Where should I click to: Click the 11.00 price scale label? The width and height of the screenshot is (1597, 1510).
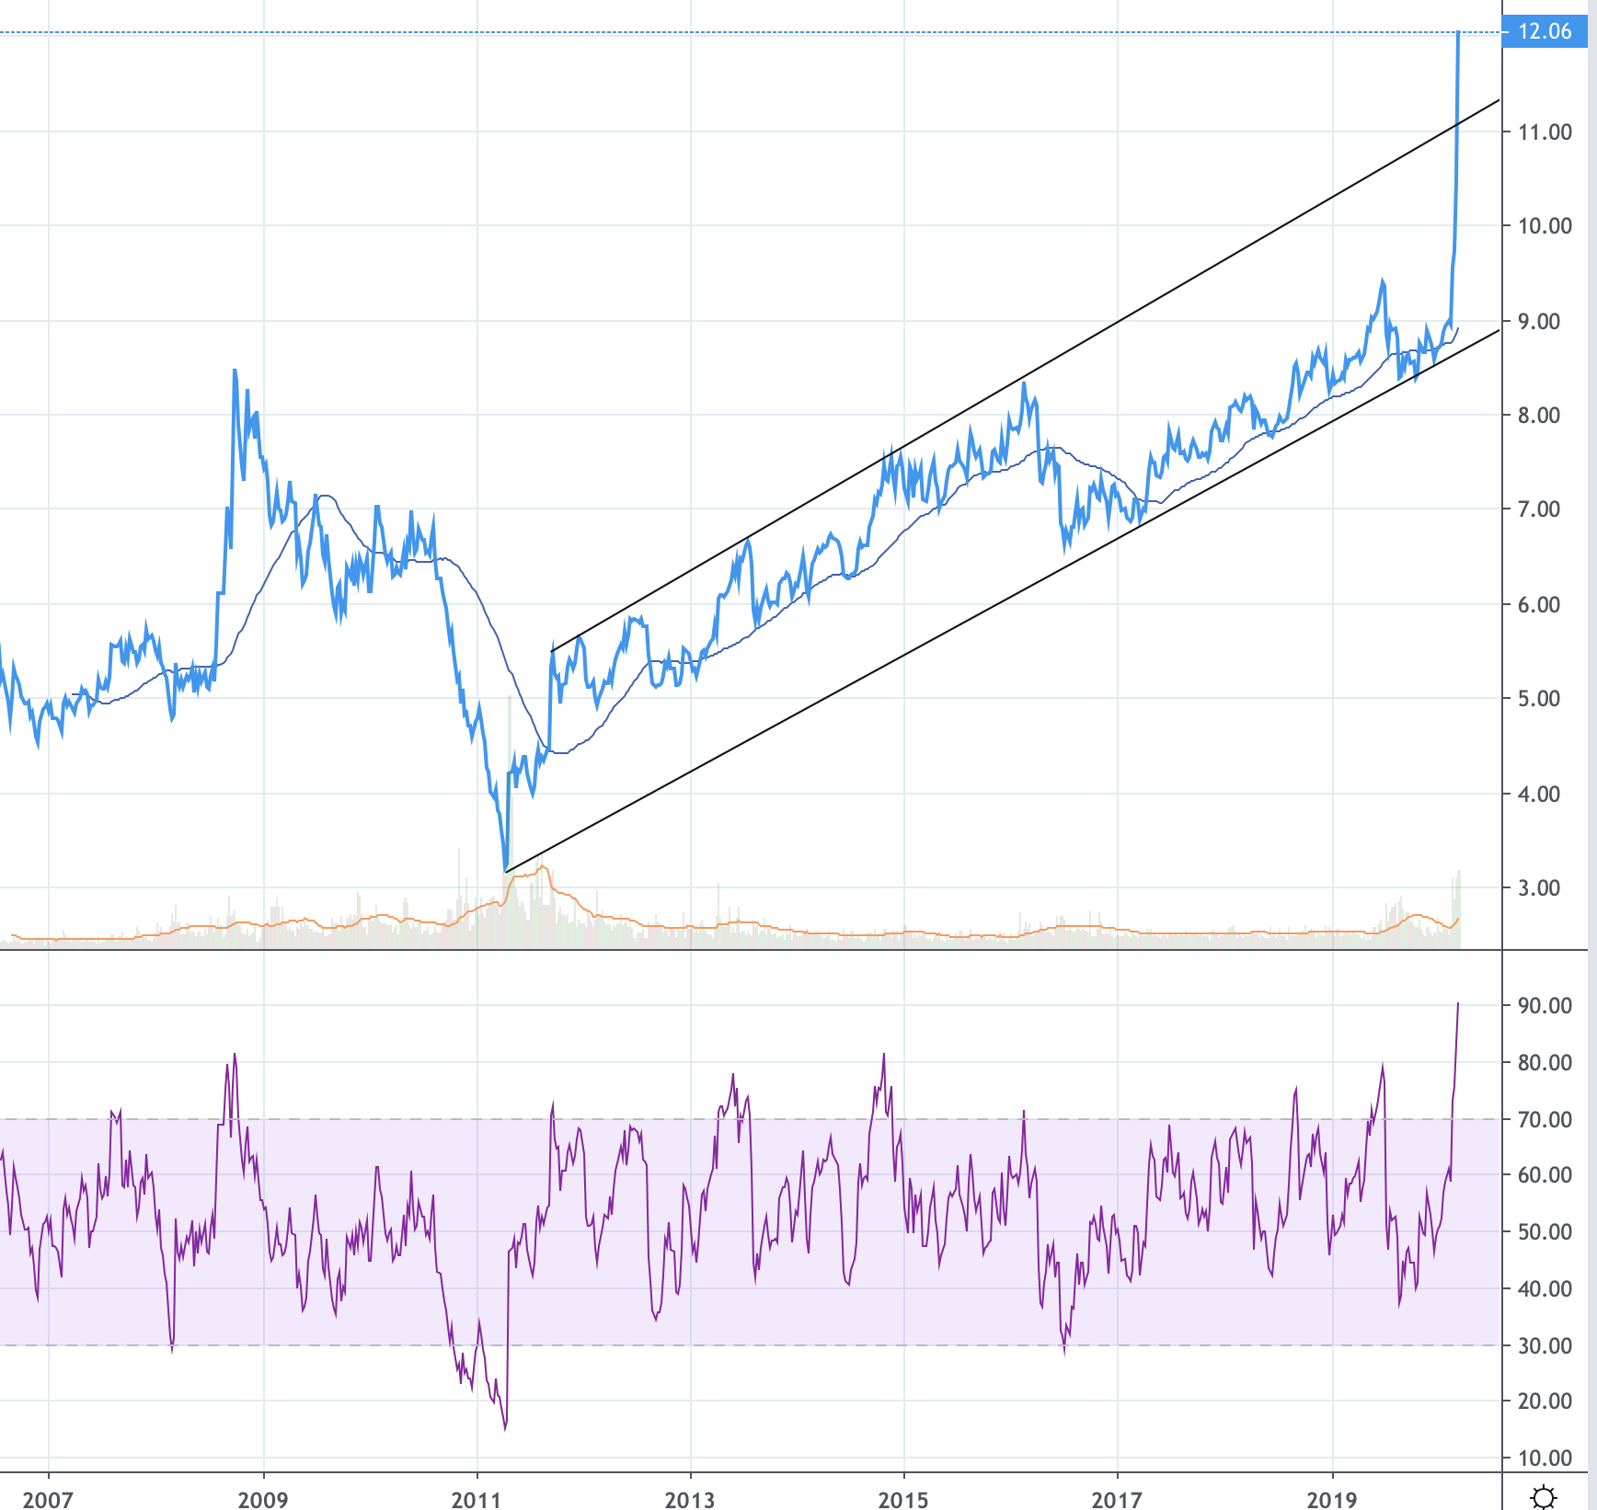coord(1545,132)
